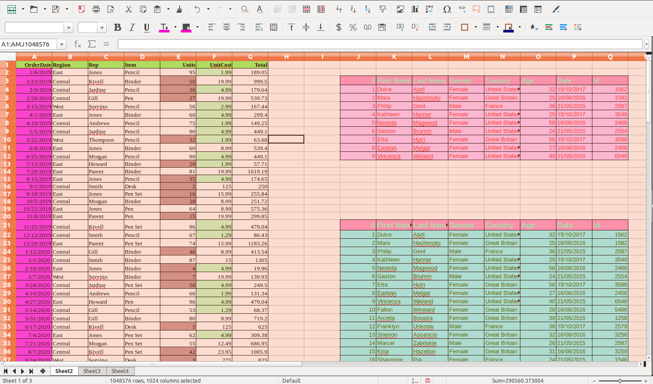Toggle underline formatting

point(147,27)
